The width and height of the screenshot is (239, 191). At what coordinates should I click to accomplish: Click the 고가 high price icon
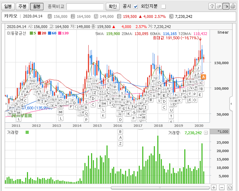73,16
